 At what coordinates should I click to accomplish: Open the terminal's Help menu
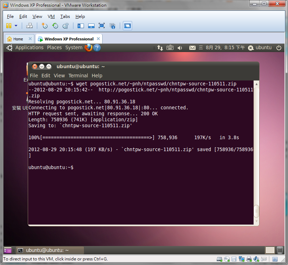point(97,76)
